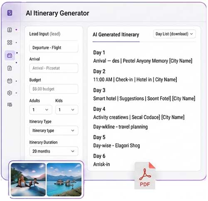Click the Itinerary Duration label

43,142
